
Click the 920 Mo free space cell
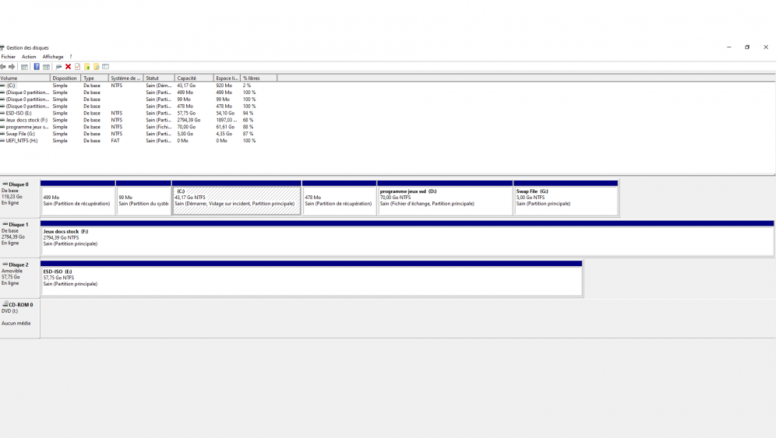pos(224,86)
